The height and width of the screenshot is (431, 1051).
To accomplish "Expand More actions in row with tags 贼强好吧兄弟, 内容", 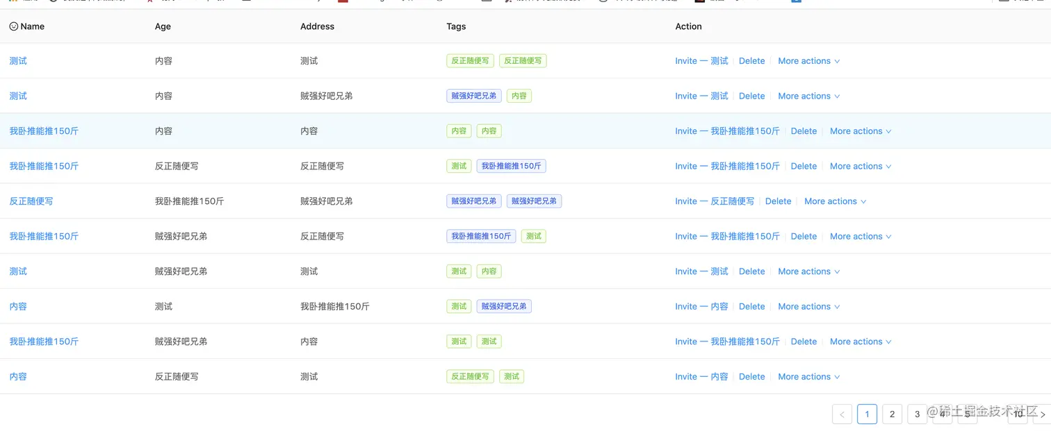I will coord(808,96).
